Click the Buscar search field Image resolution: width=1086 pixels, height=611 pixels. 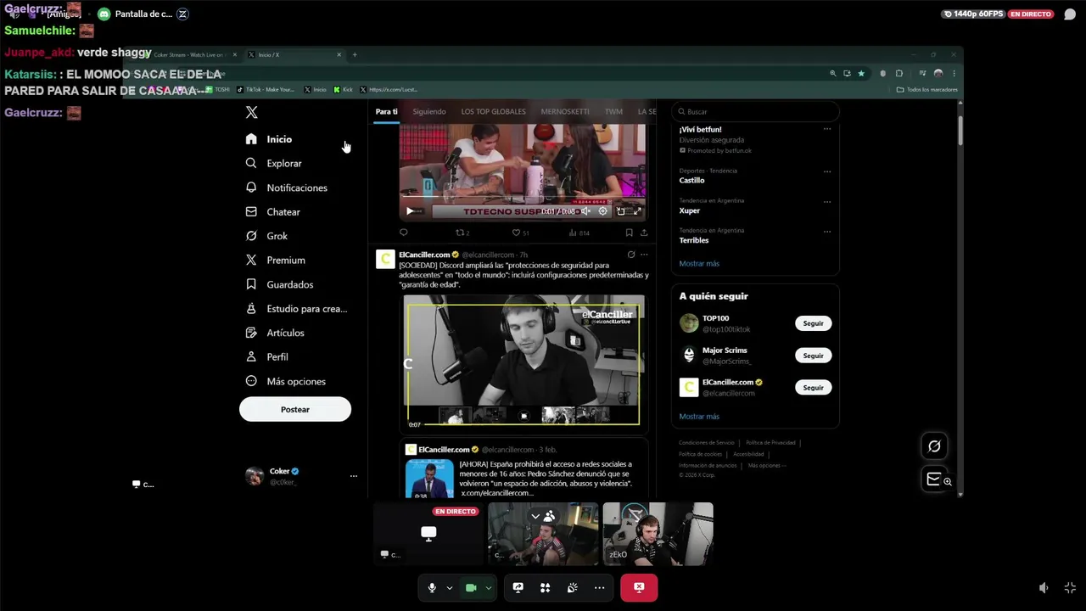point(755,111)
